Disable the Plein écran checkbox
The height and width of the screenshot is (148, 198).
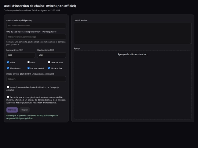click(8, 68)
